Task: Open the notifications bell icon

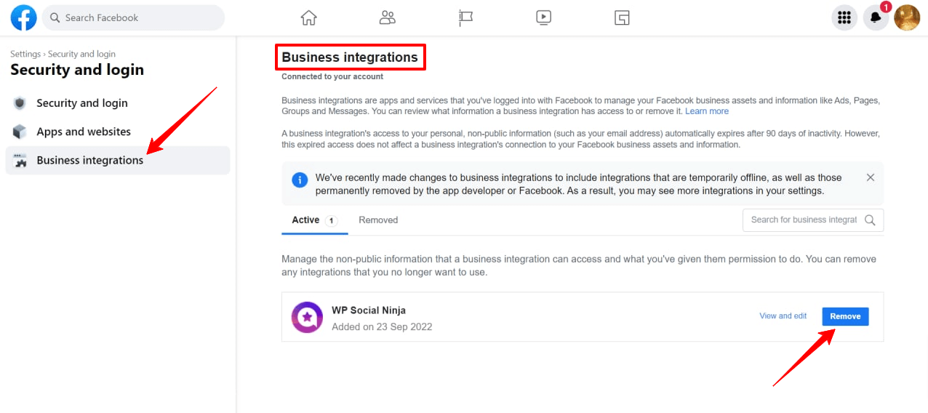Action: (x=876, y=18)
